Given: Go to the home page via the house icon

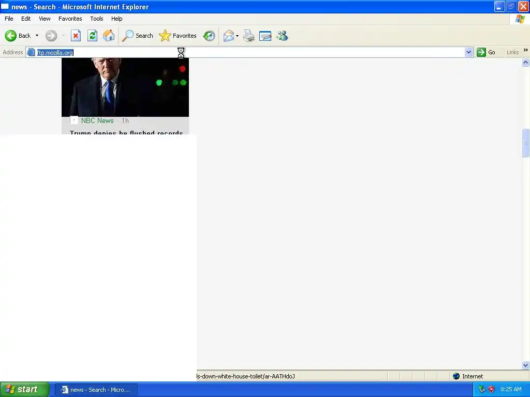Looking at the screenshot, I should pos(109,36).
